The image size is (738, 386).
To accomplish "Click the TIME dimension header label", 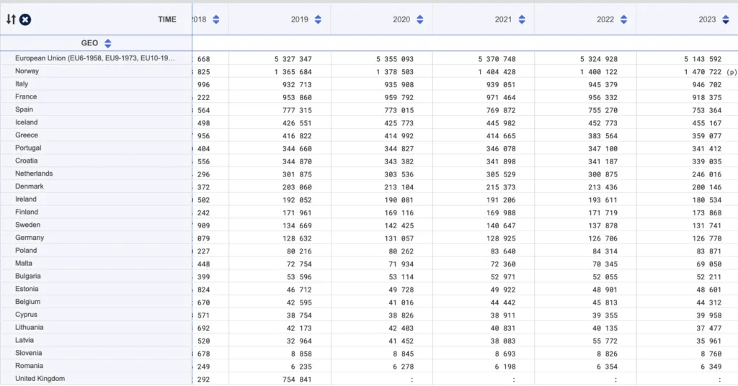I will (167, 19).
